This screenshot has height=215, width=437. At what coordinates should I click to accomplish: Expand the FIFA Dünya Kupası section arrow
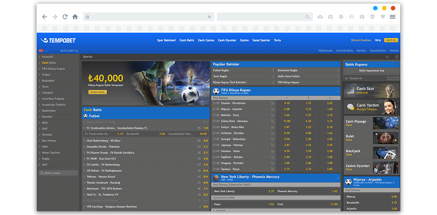coord(338,91)
